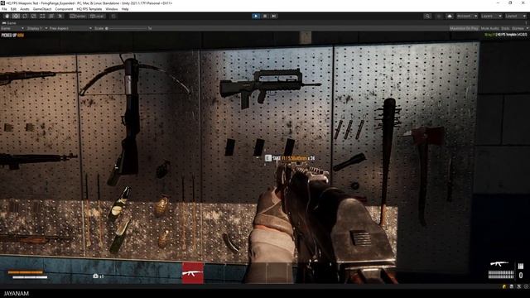Open the Display 1 dropdown
Viewport: 530px width, 298px height.
pos(36,28)
